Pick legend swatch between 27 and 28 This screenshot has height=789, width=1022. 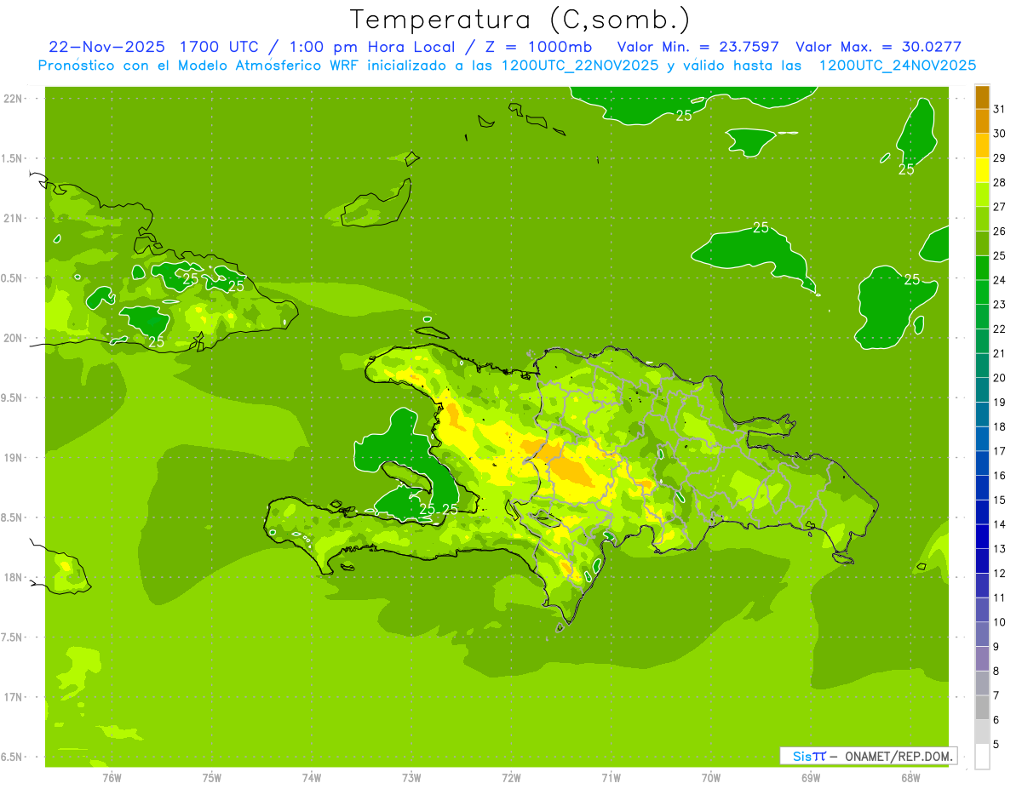click(982, 195)
